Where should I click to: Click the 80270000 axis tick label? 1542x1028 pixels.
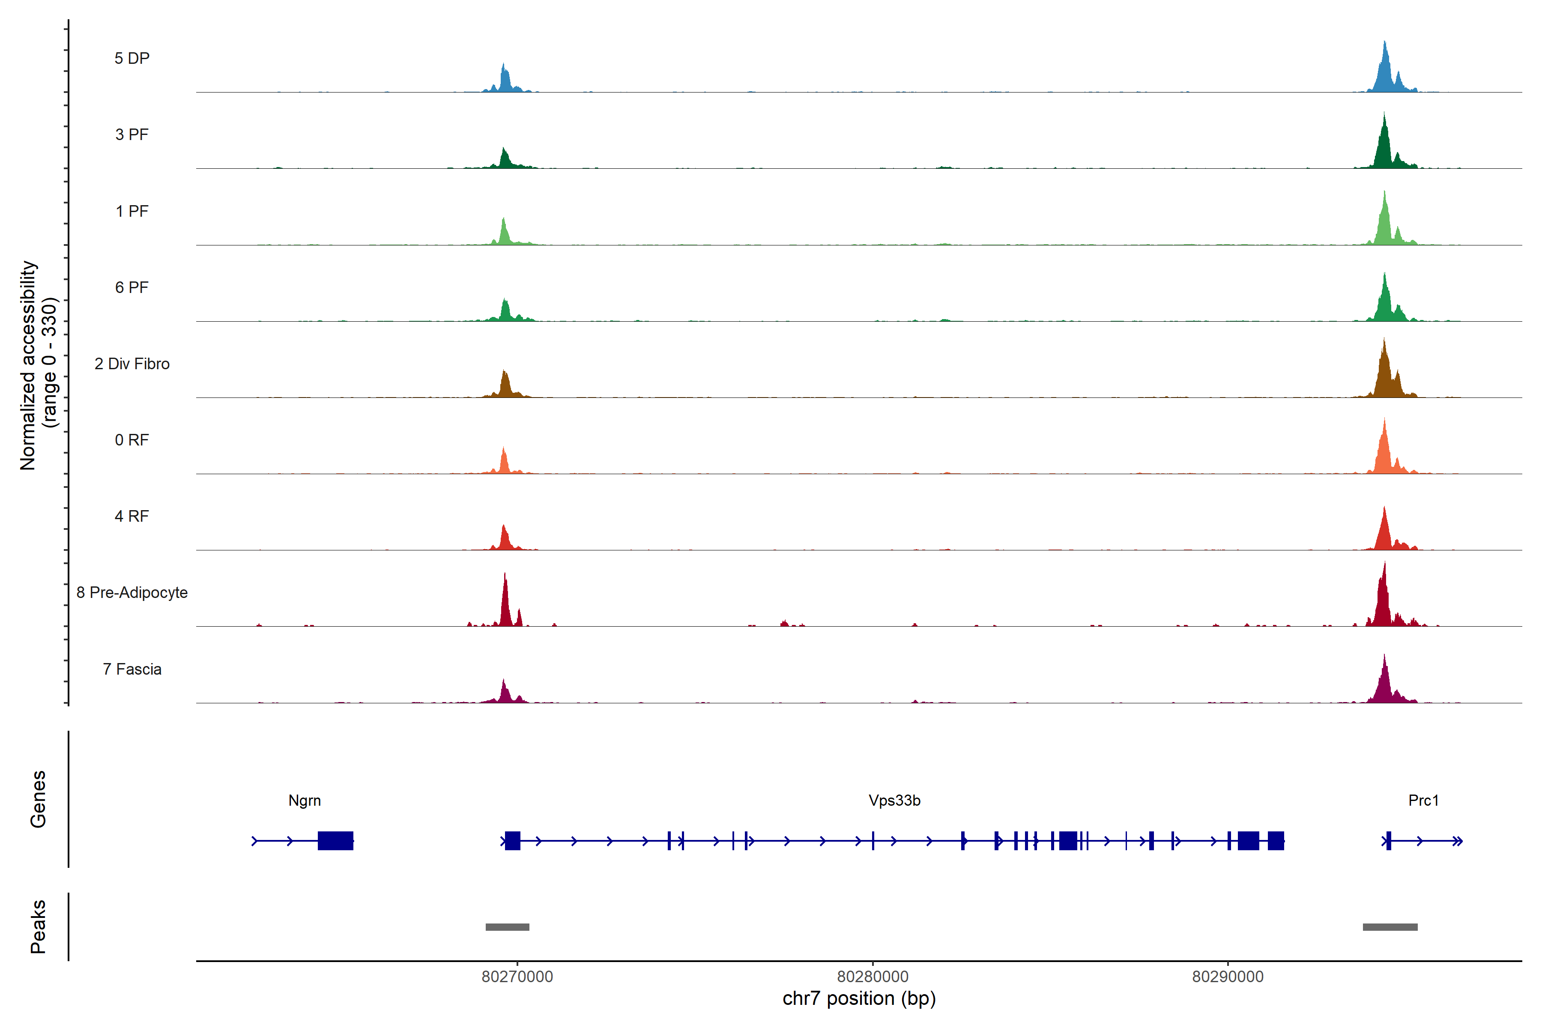517,977
